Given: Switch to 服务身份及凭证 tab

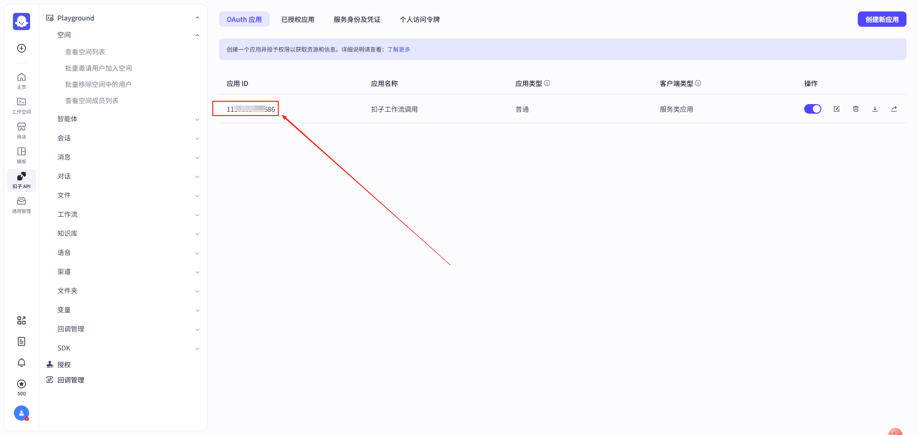Looking at the screenshot, I should click(357, 19).
